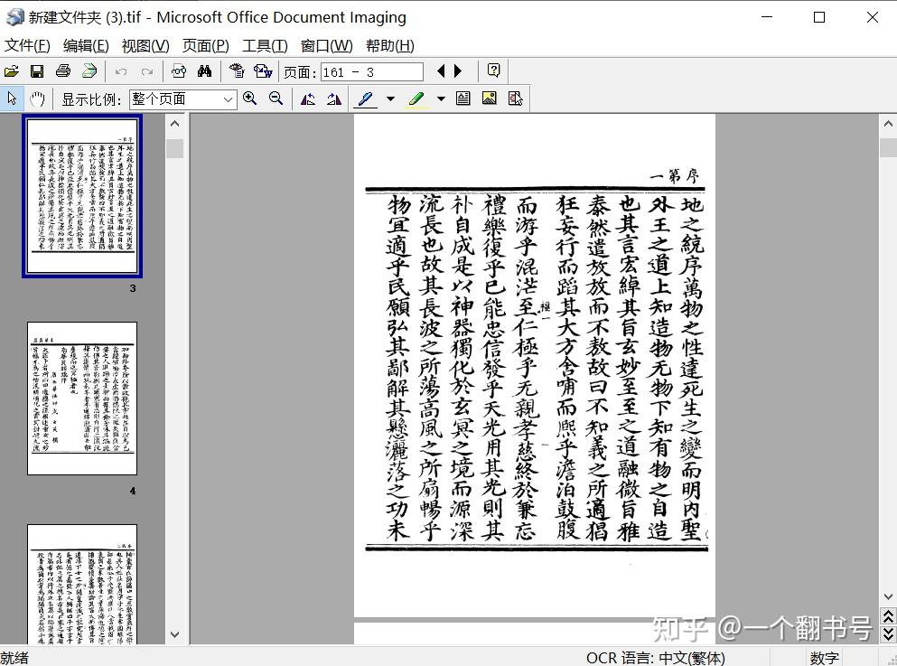
Task: Send recognized text to Word
Action: [262, 71]
